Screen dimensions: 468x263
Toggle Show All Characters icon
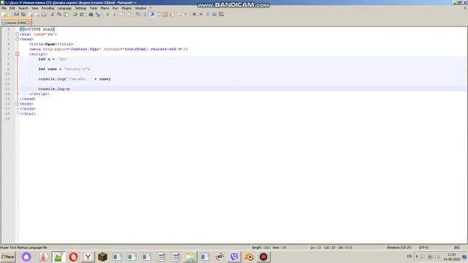pos(145,15)
